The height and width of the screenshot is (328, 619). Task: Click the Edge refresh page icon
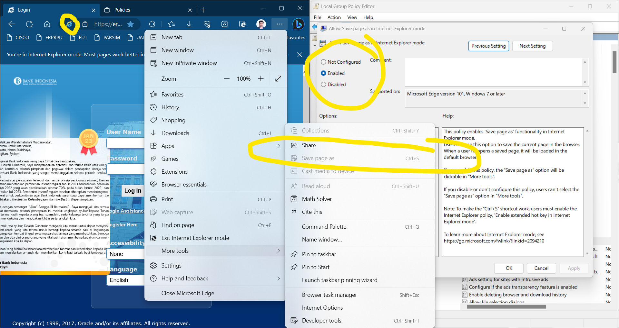(29, 24)
